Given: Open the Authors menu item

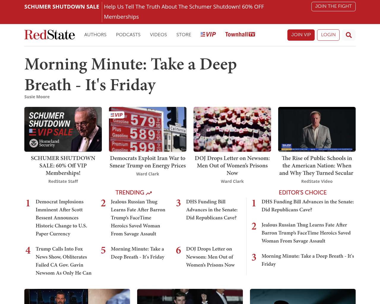Looking at the screenshot, I should click(95, 35).
